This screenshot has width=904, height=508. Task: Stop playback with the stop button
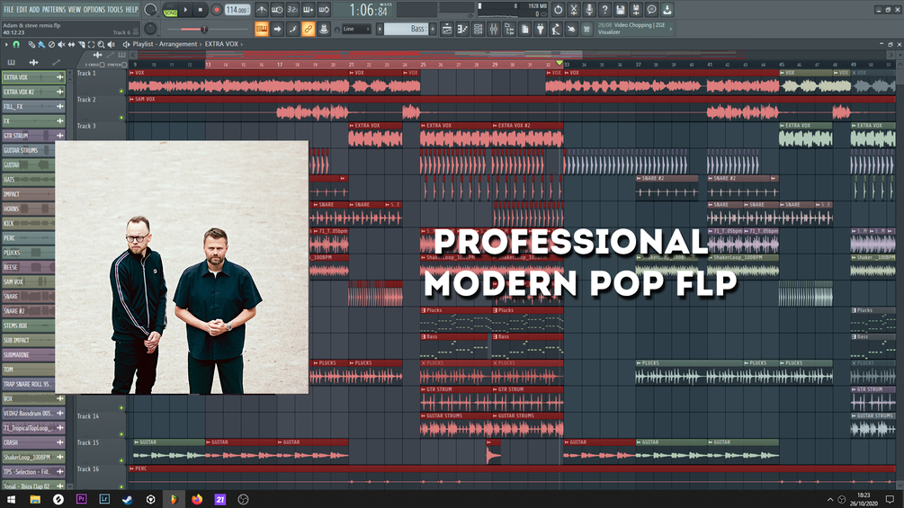(200, 10)
